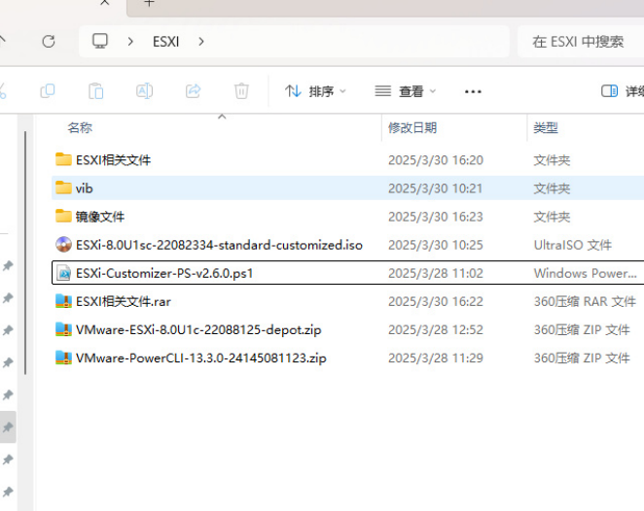This screenshot has height=511, width=644.
Task: Expand the chevron after ESXI in breadcrumb
Action: (201, 42)
